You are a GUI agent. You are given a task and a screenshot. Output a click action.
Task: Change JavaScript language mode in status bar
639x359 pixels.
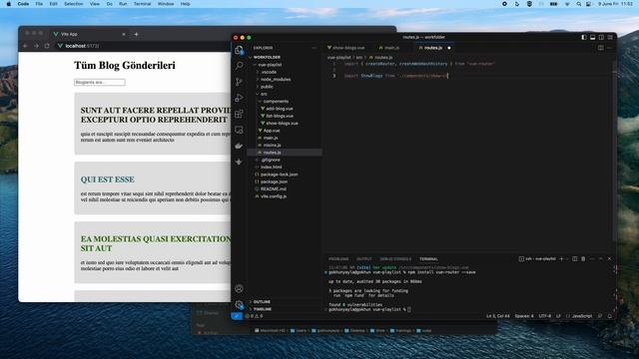pos(581,316)
